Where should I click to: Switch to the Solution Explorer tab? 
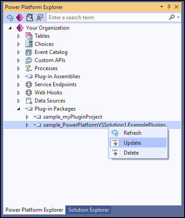tap(89, 210)
